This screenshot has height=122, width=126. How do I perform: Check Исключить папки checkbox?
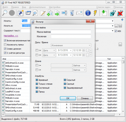pyautogui.click(x=5, y=45)
